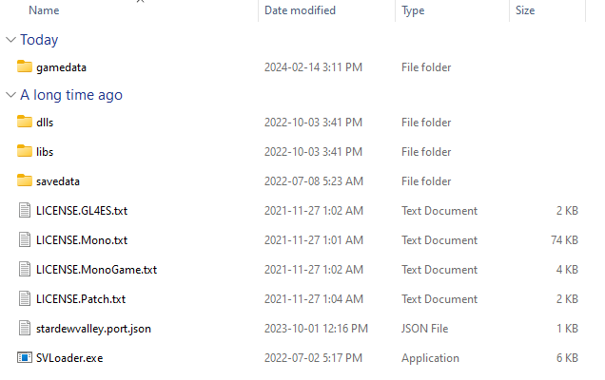Image resolution: width=605 pixels, height=380 pixels.
Task: Select the savedata folder name
Action: [59, 181]
